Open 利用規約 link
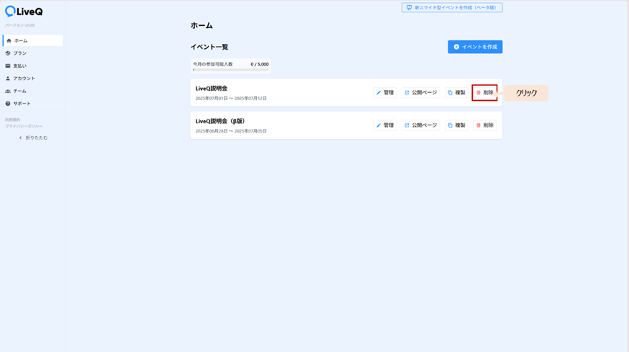Image resolution: width=629 pixels, height=352 pixels. [x=12, y=119]
